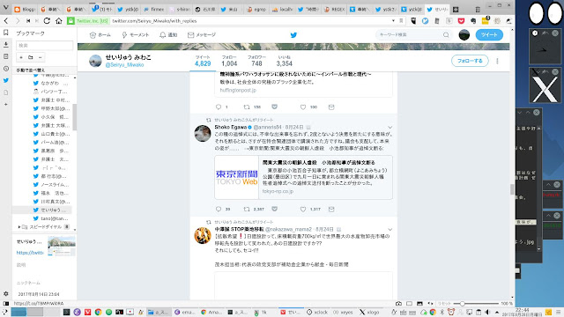The height and width of the screenshot is (317, 564).
Task: Click the Twitter bird logo in header
Action: [x=293, y=35]
